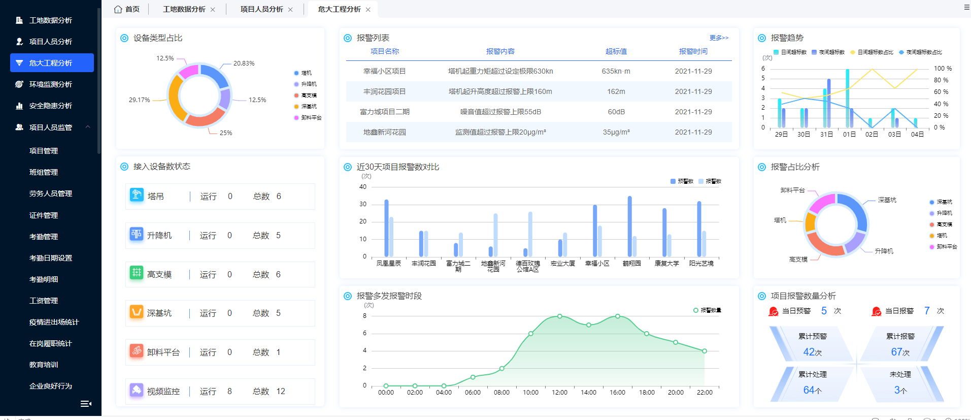Click the 深基坑 device icon
Image resolution: width=971 pixels, height=420 pixels.
tap(137, 311)
